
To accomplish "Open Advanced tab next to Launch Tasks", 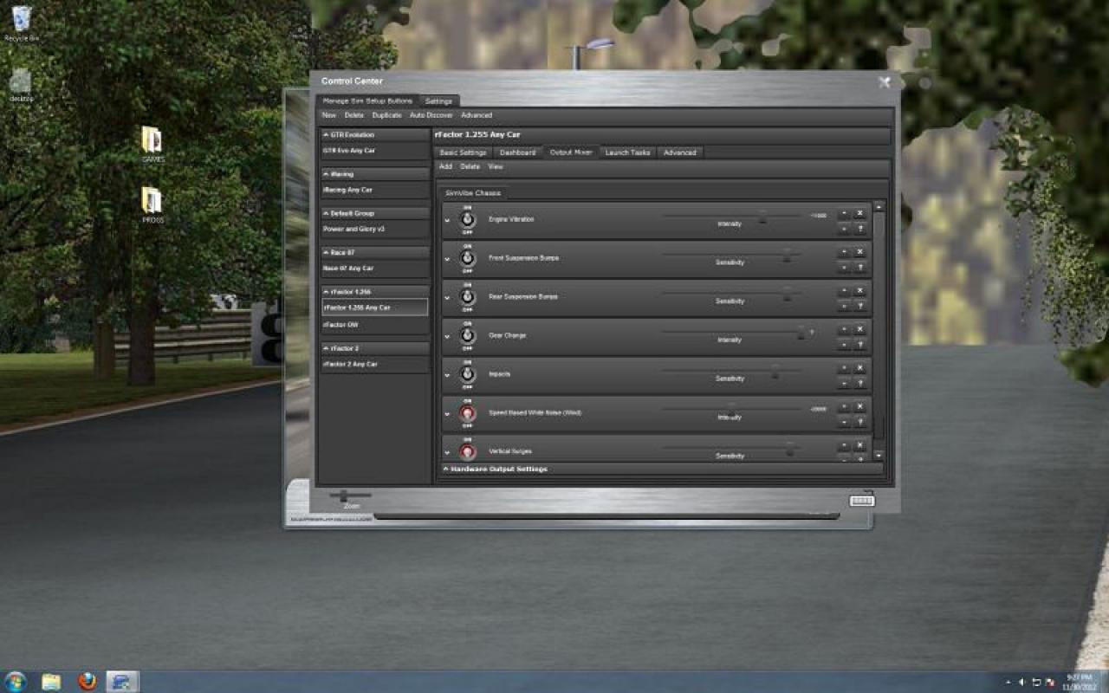I will click(679, 152).
